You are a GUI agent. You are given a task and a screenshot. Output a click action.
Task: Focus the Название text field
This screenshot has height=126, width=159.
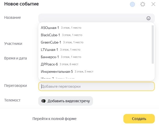pos(92,18)
